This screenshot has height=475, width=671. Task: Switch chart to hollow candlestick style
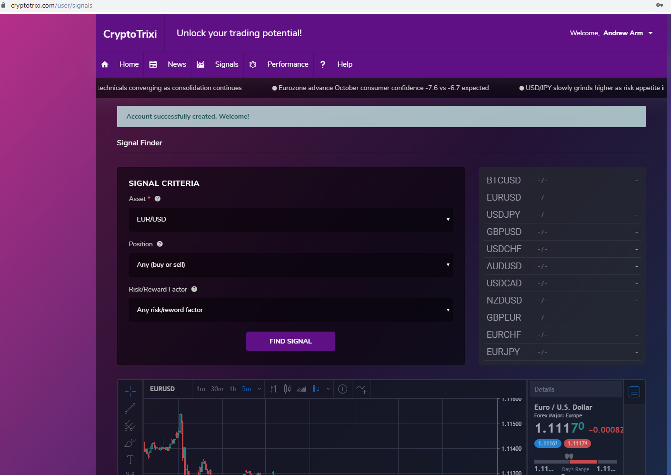[x=287, y=389]
